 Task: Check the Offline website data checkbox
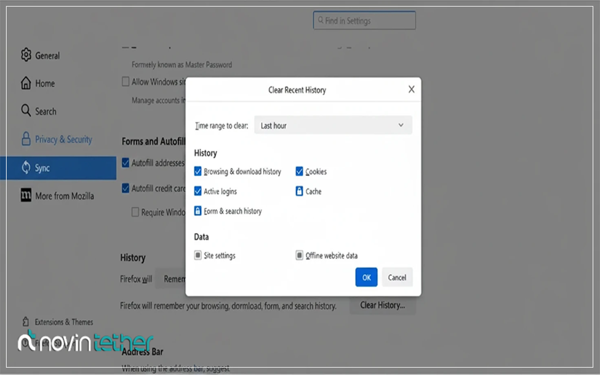299,255
